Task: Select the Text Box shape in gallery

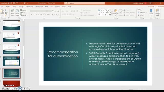Action: pos(99,10)
